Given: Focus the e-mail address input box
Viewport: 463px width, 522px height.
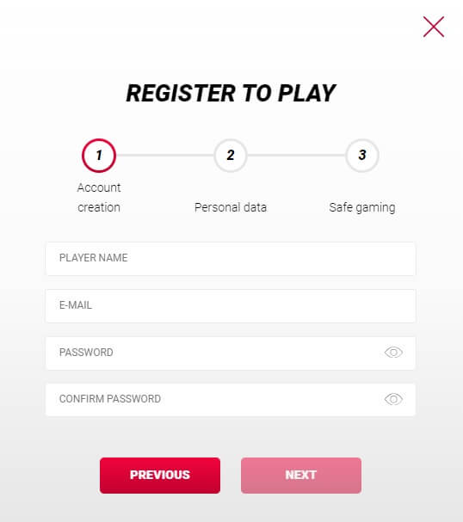Looking at the screenshot, I should pyautogui.click(x=231, y=306).
